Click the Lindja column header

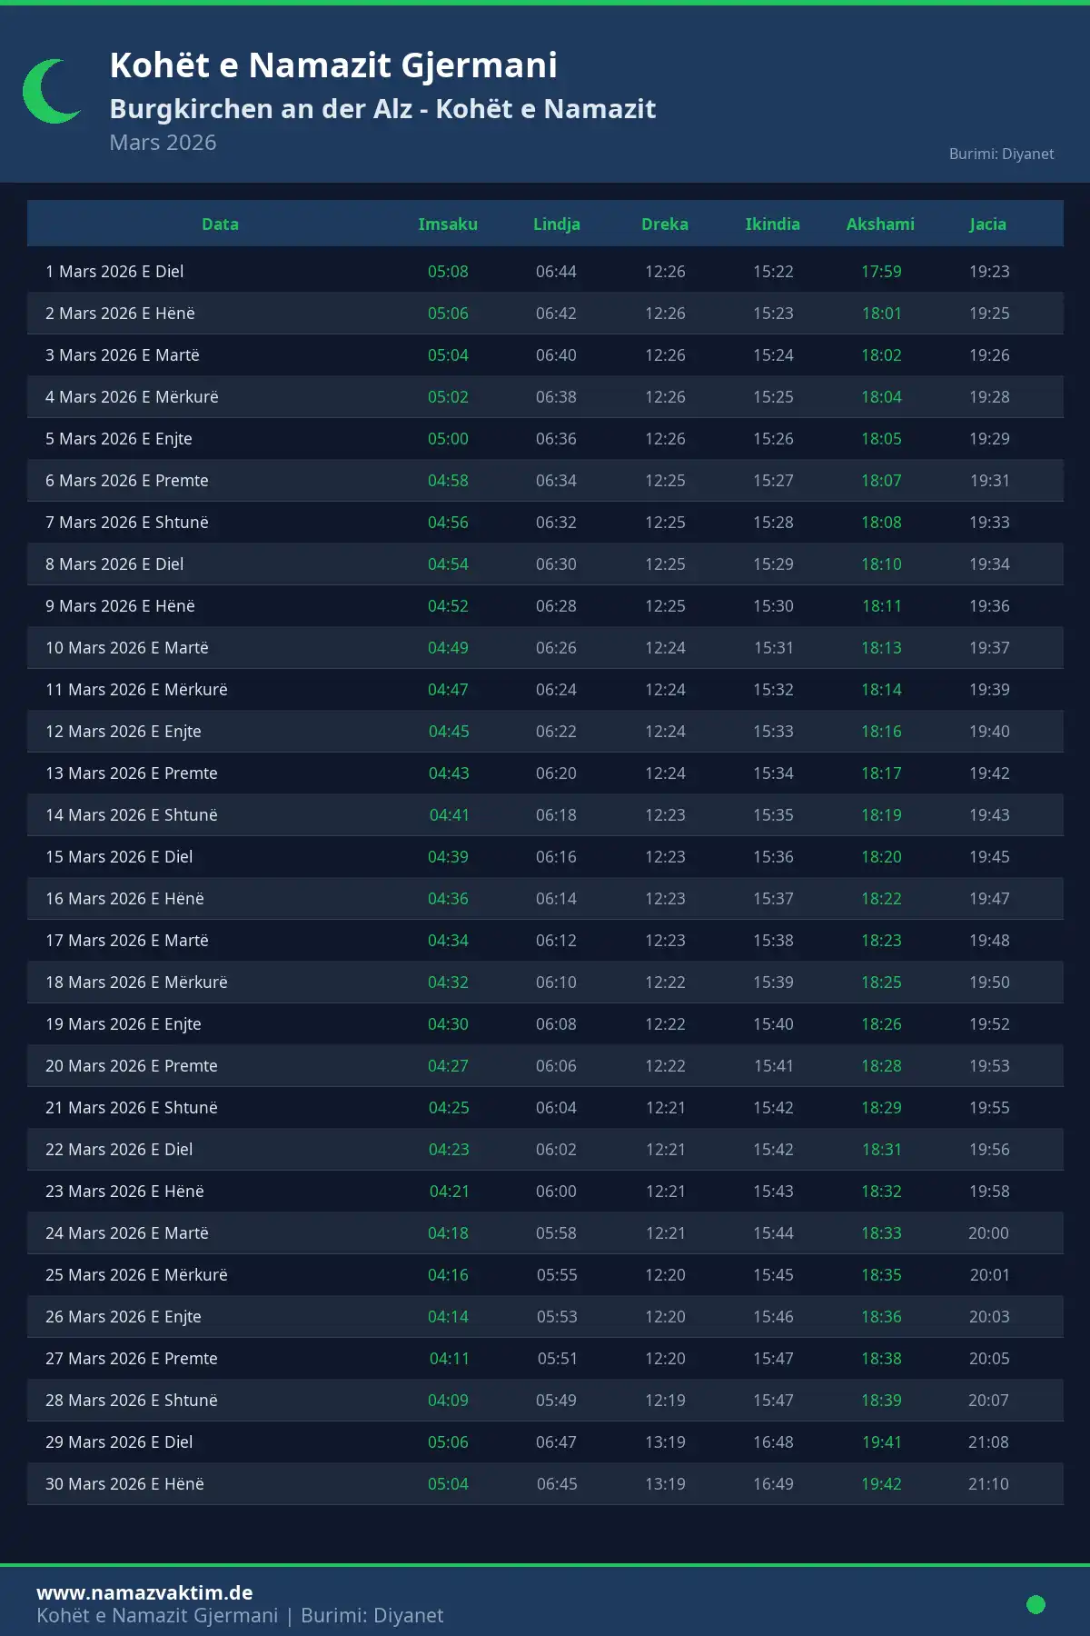[556, 224]
